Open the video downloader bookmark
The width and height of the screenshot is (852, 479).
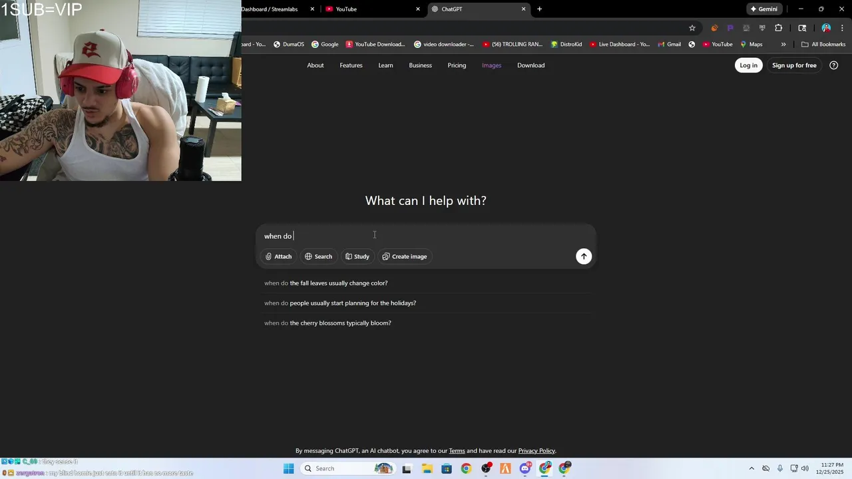coord(444,45)
